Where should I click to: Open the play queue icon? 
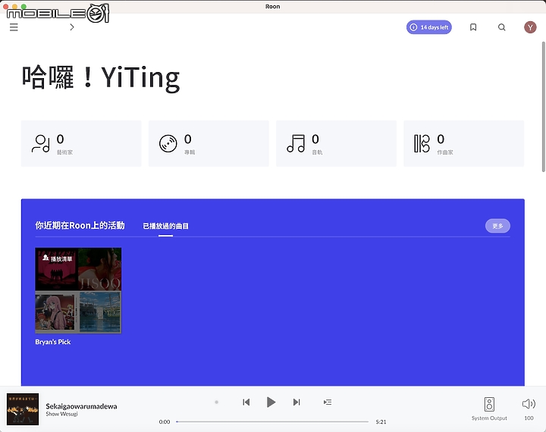328,402
